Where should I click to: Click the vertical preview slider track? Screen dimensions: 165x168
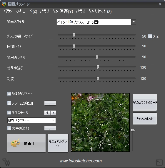click(x=132, y=141)
